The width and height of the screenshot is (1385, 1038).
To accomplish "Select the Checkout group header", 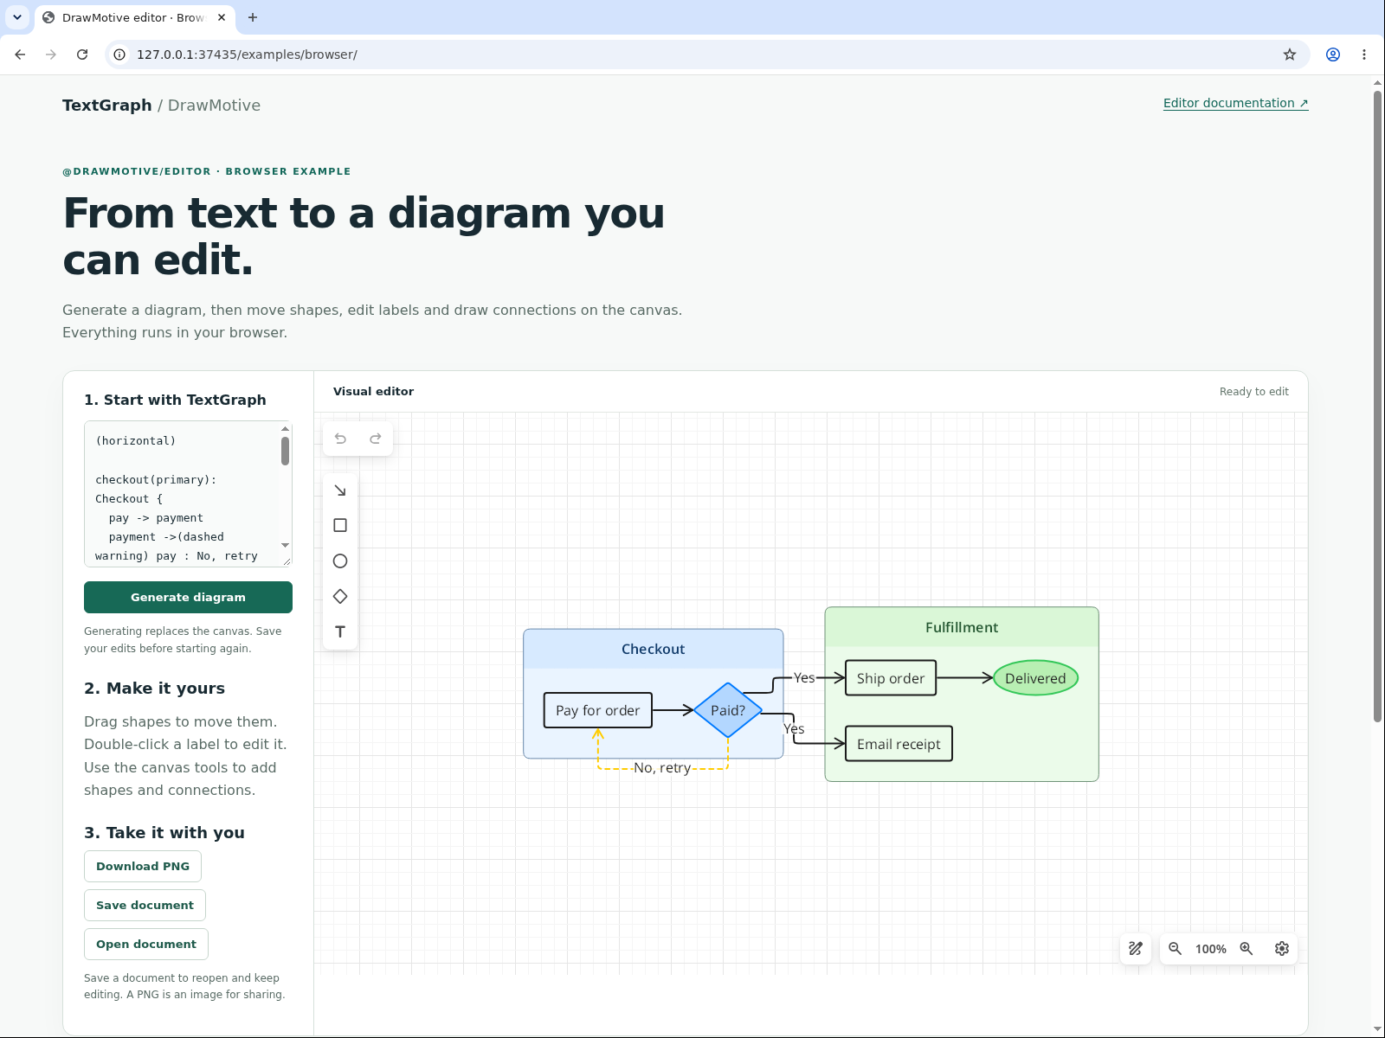I will click(x=654, y=649).
